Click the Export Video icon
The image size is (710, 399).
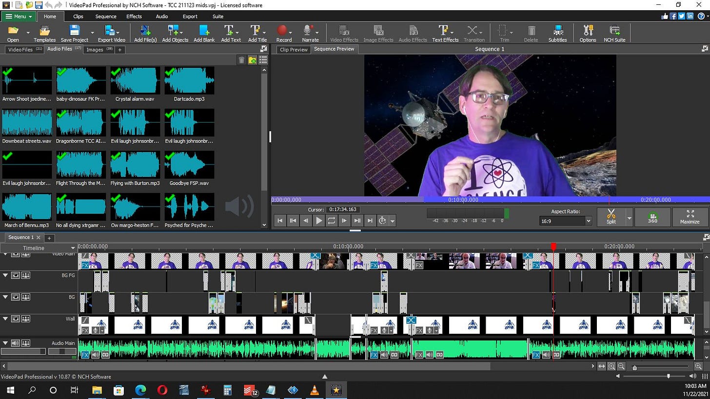[x=111, y=33]
